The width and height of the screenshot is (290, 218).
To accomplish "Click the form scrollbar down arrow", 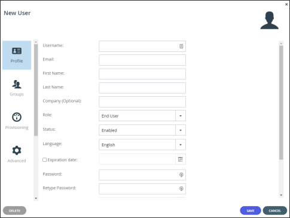I will (x=281, y=195).
